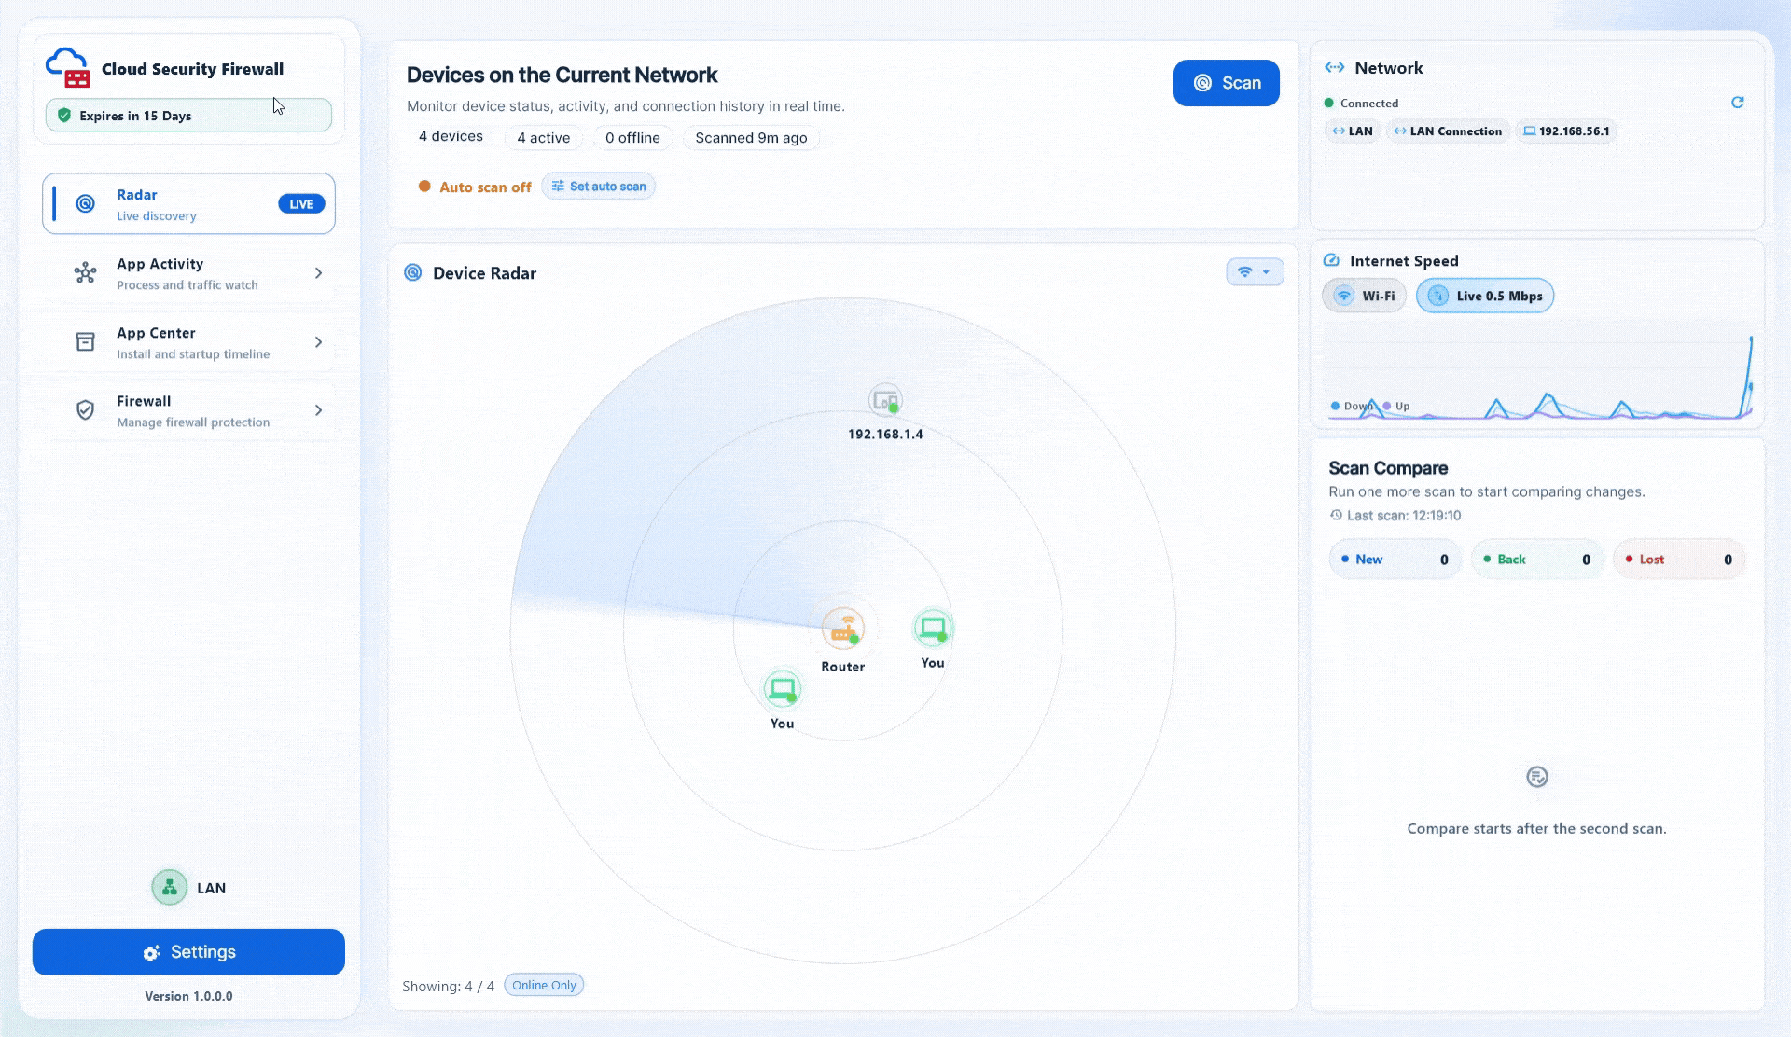
Task: Open the Radar Live discovery tab
Action: point(188,203)
